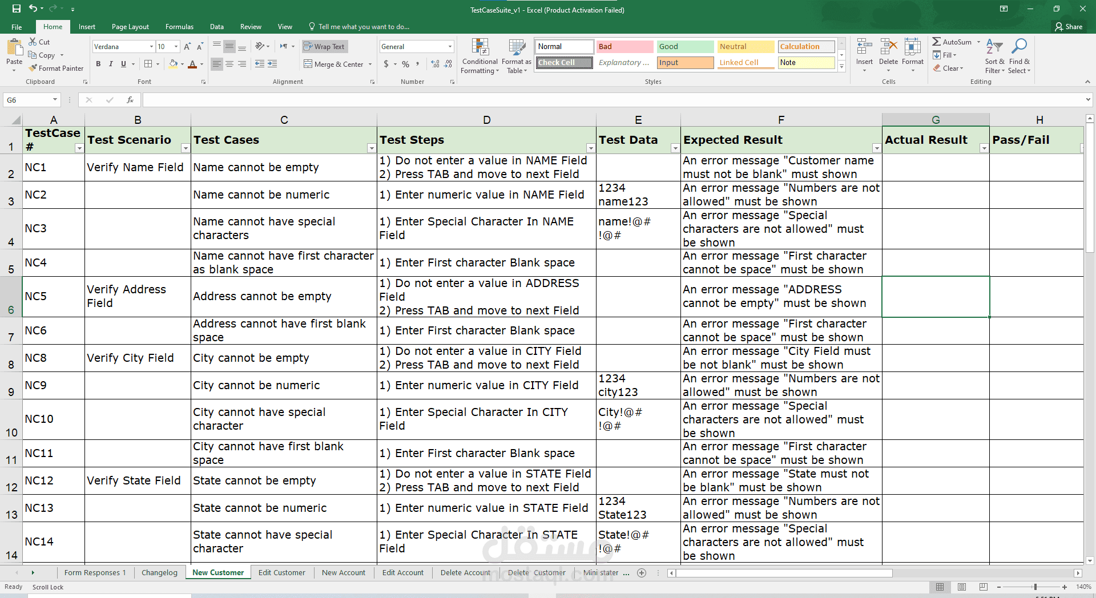The image size is (1096, 598).
Task: Toggle Wrap Text on
Action: coord(324,47)
